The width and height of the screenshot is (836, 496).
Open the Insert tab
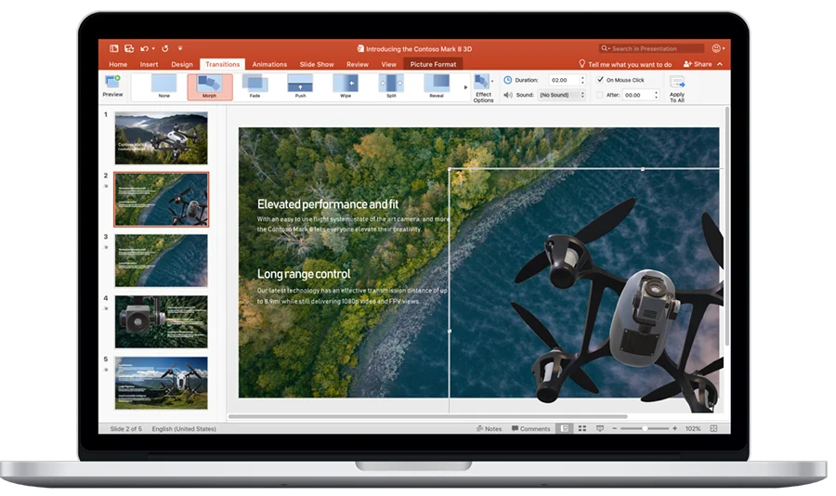149,64
